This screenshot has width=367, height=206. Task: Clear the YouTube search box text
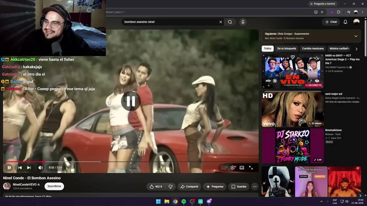click(x=221, y=22)
